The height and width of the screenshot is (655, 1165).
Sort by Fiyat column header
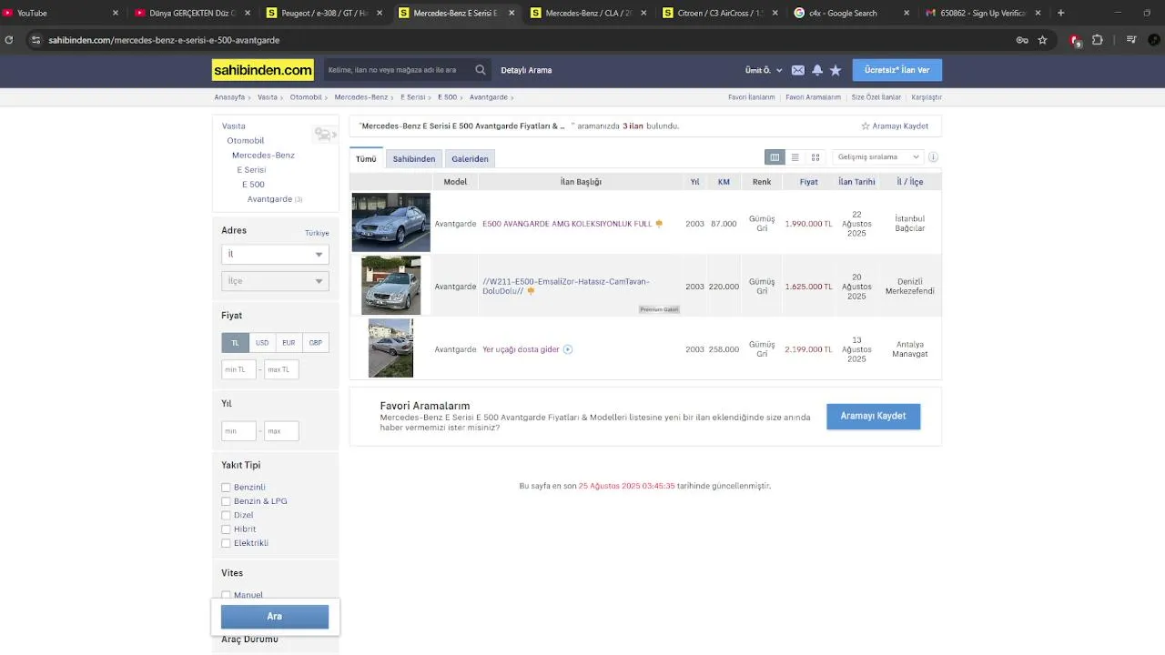pyautogui.click(x=808, y=182)
